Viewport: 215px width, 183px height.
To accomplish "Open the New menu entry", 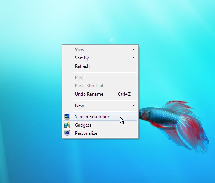I will (100, 105).
